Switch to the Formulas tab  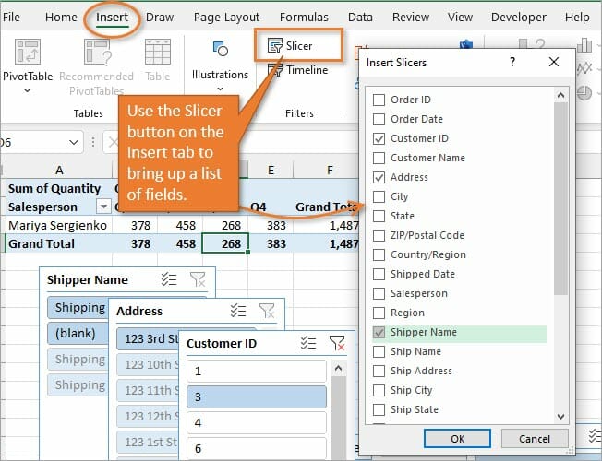pyautogui.click(x=306, y=18)
